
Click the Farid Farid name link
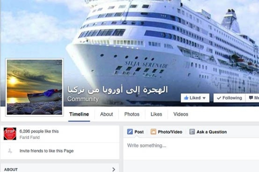tap(30, 137)
